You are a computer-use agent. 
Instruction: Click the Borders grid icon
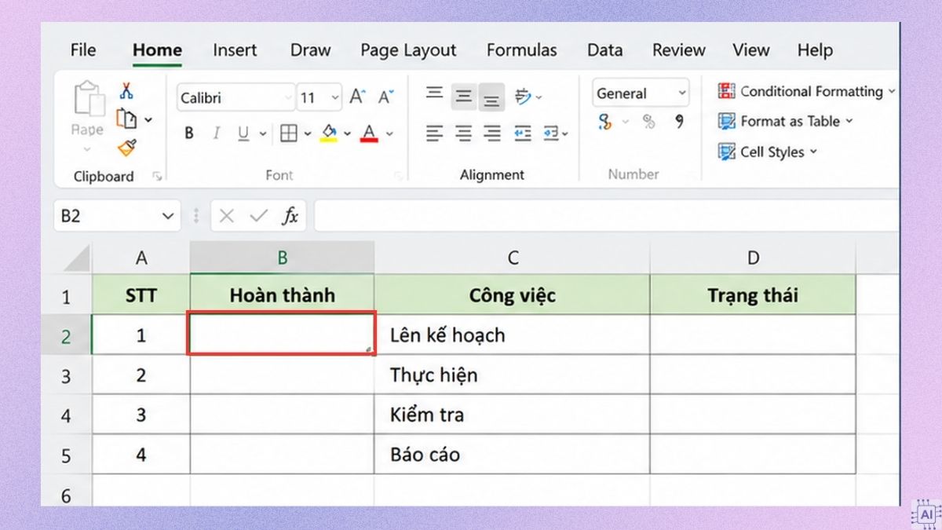289,133
